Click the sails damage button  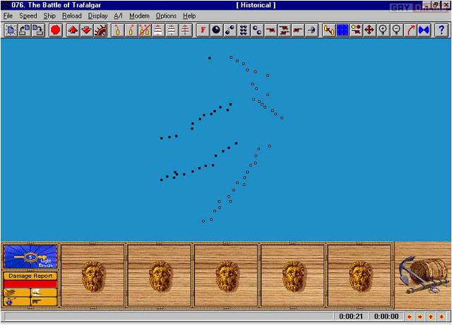pos(44,293)
